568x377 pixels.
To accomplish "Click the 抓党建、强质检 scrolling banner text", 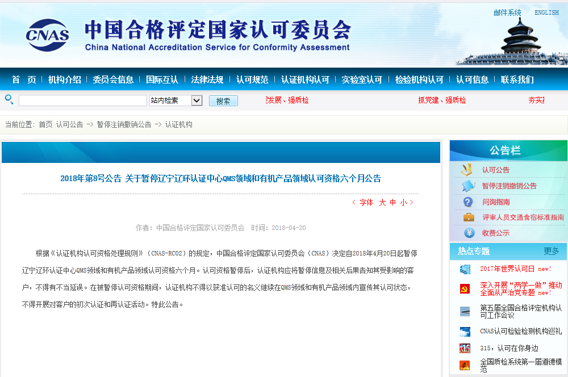I will (x=442, y=100).
